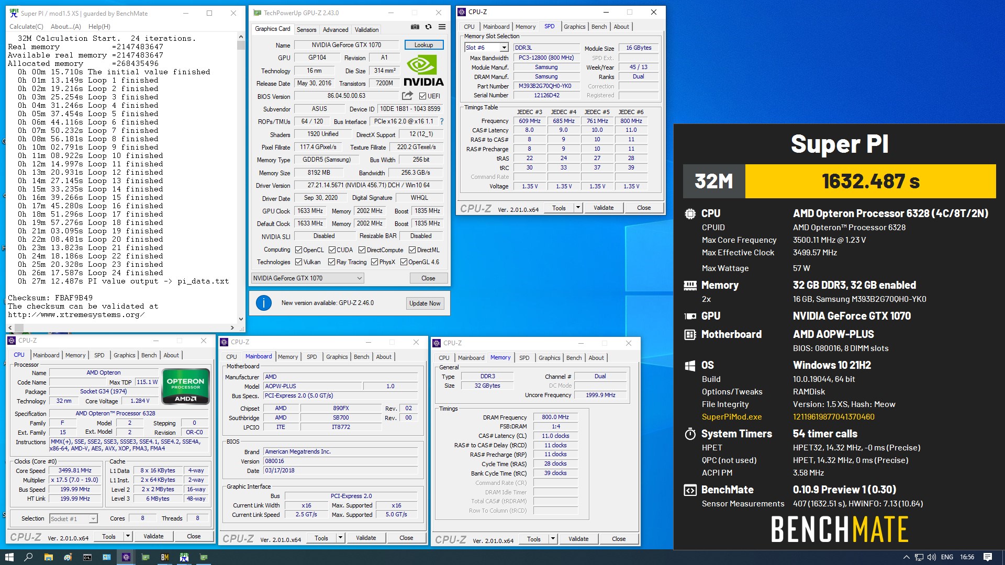Show hidden tray icons chevron

click(x=906, y=557)
